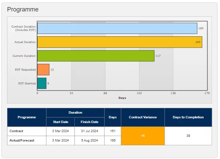Click the orange +5 contract variance cell
Image resolution: width=220 pixels, height=159 pixels.
coord(143,136)
